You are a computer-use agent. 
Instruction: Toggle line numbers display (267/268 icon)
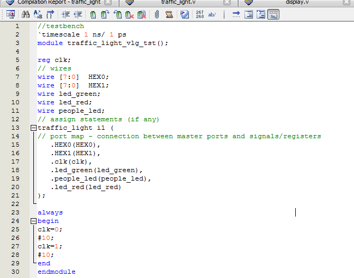pos(199,14)
